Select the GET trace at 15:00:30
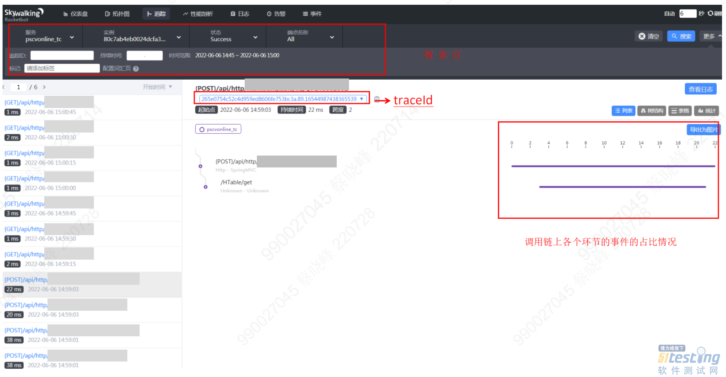The height and width of the screenshot is (377, 726). (92, 133)
